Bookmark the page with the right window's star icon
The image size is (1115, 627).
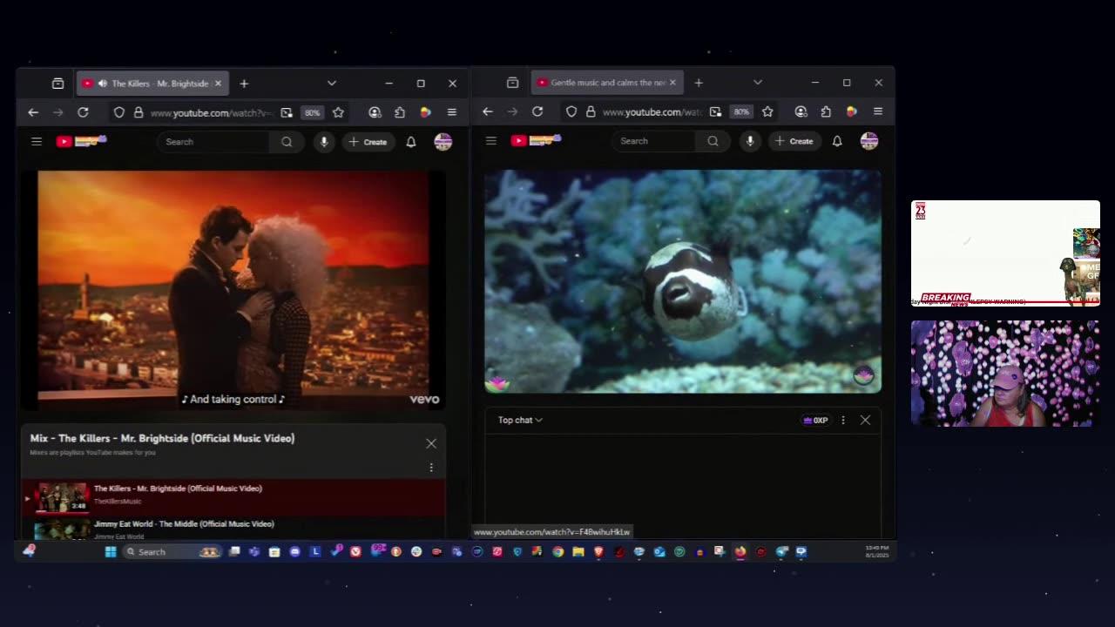point(767,111)
